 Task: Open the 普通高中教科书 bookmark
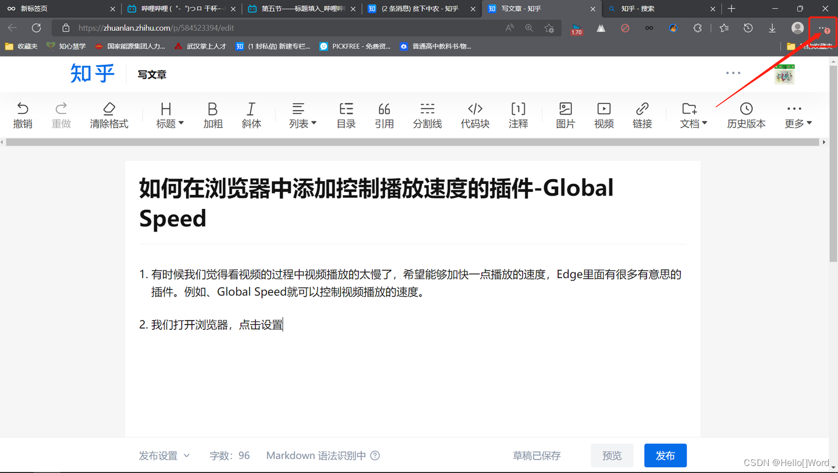(435, 46)
